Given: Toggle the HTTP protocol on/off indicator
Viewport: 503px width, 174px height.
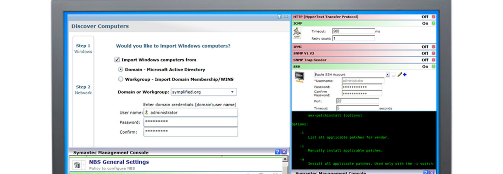Looking at the screenshot, I should (x=433, y=17).
